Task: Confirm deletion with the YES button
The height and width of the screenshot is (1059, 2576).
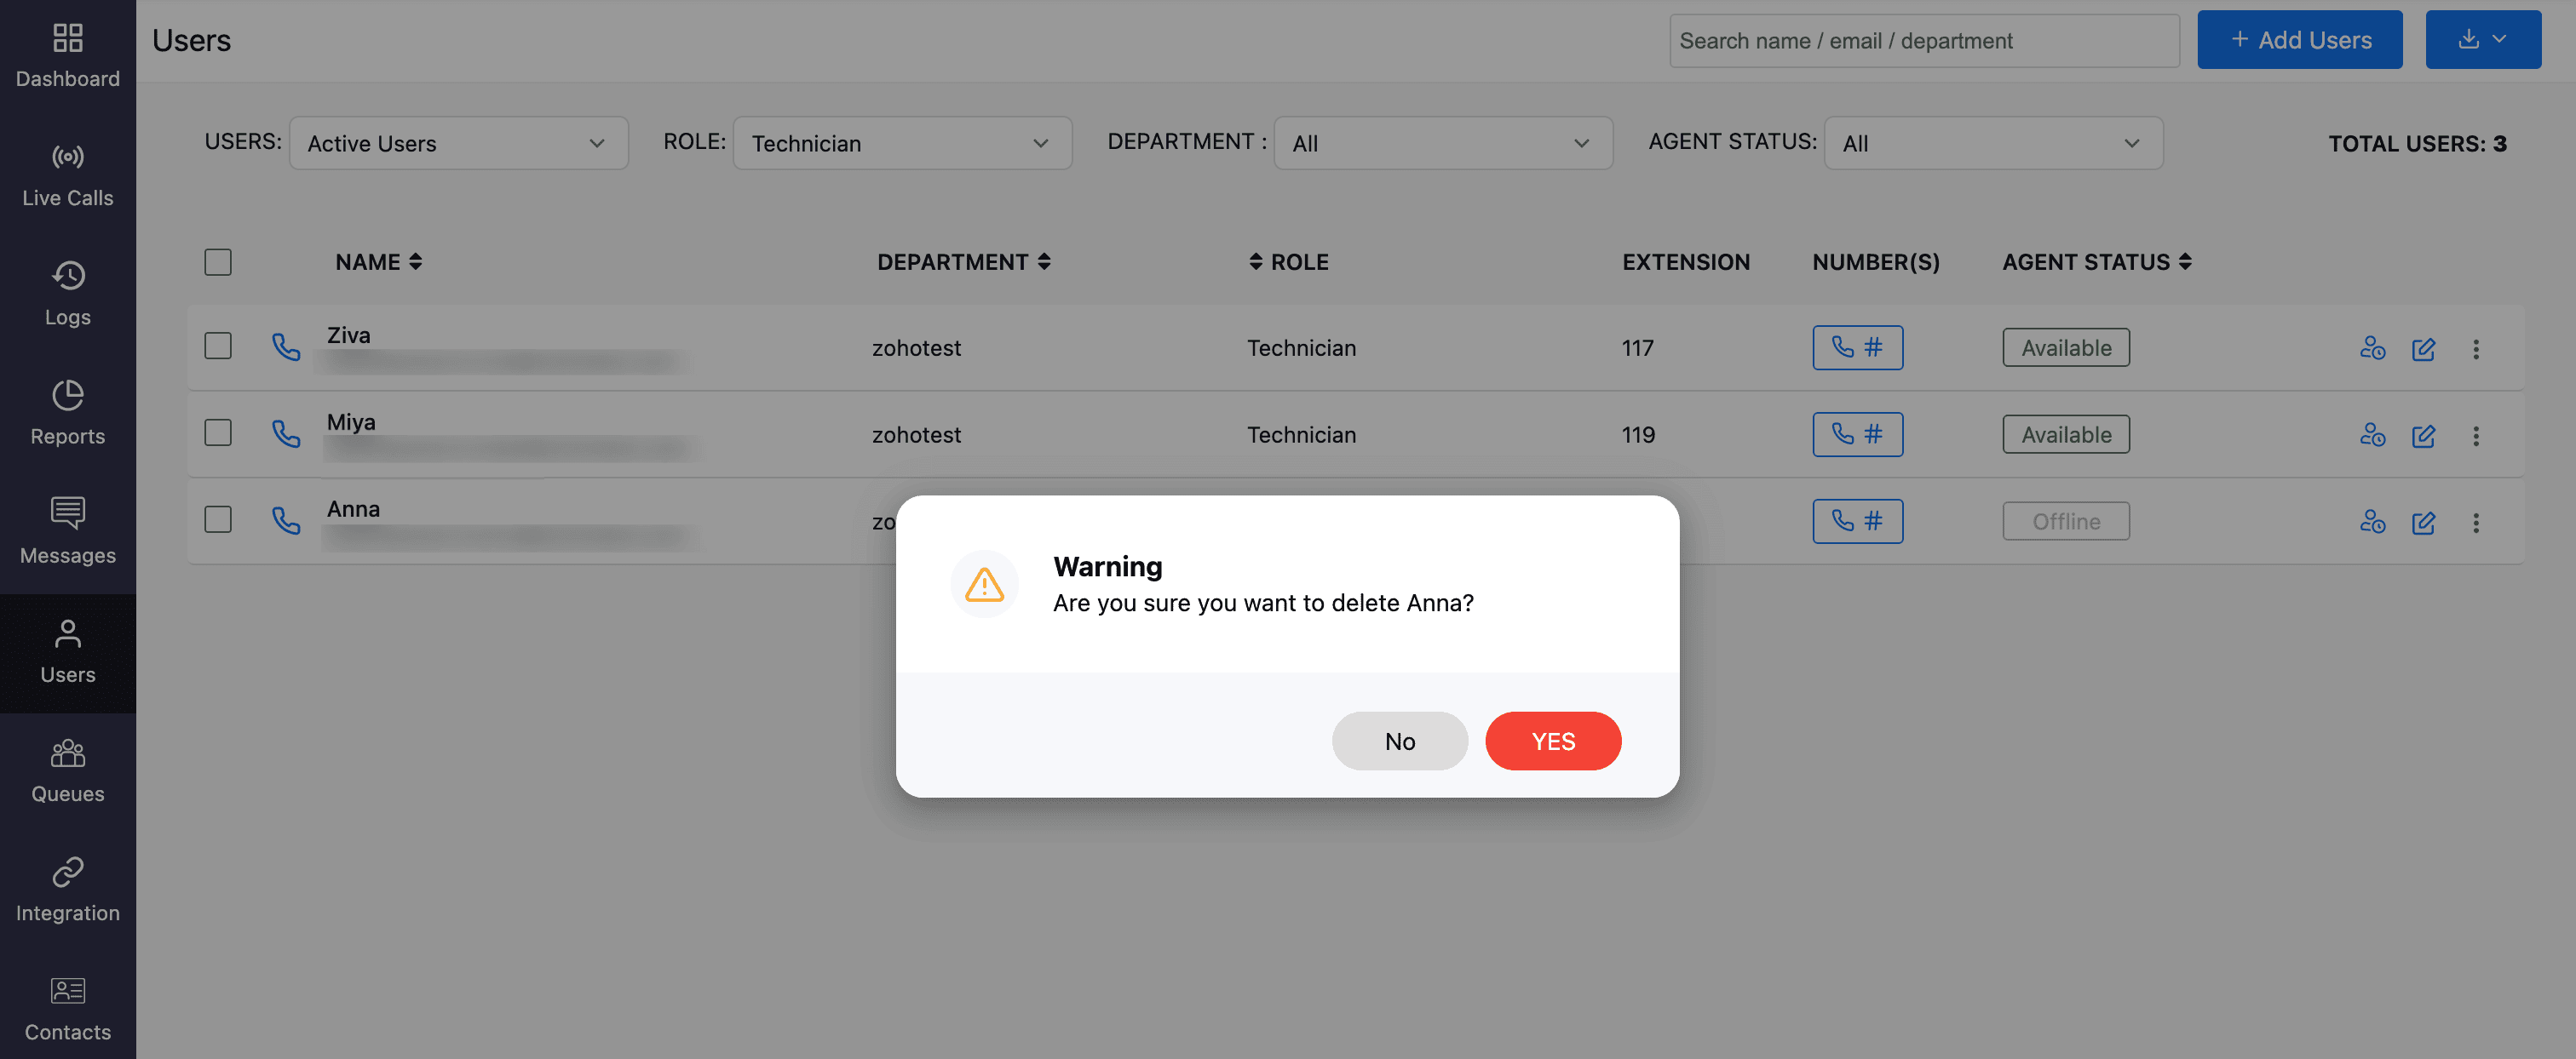Action: (1552, 741)
